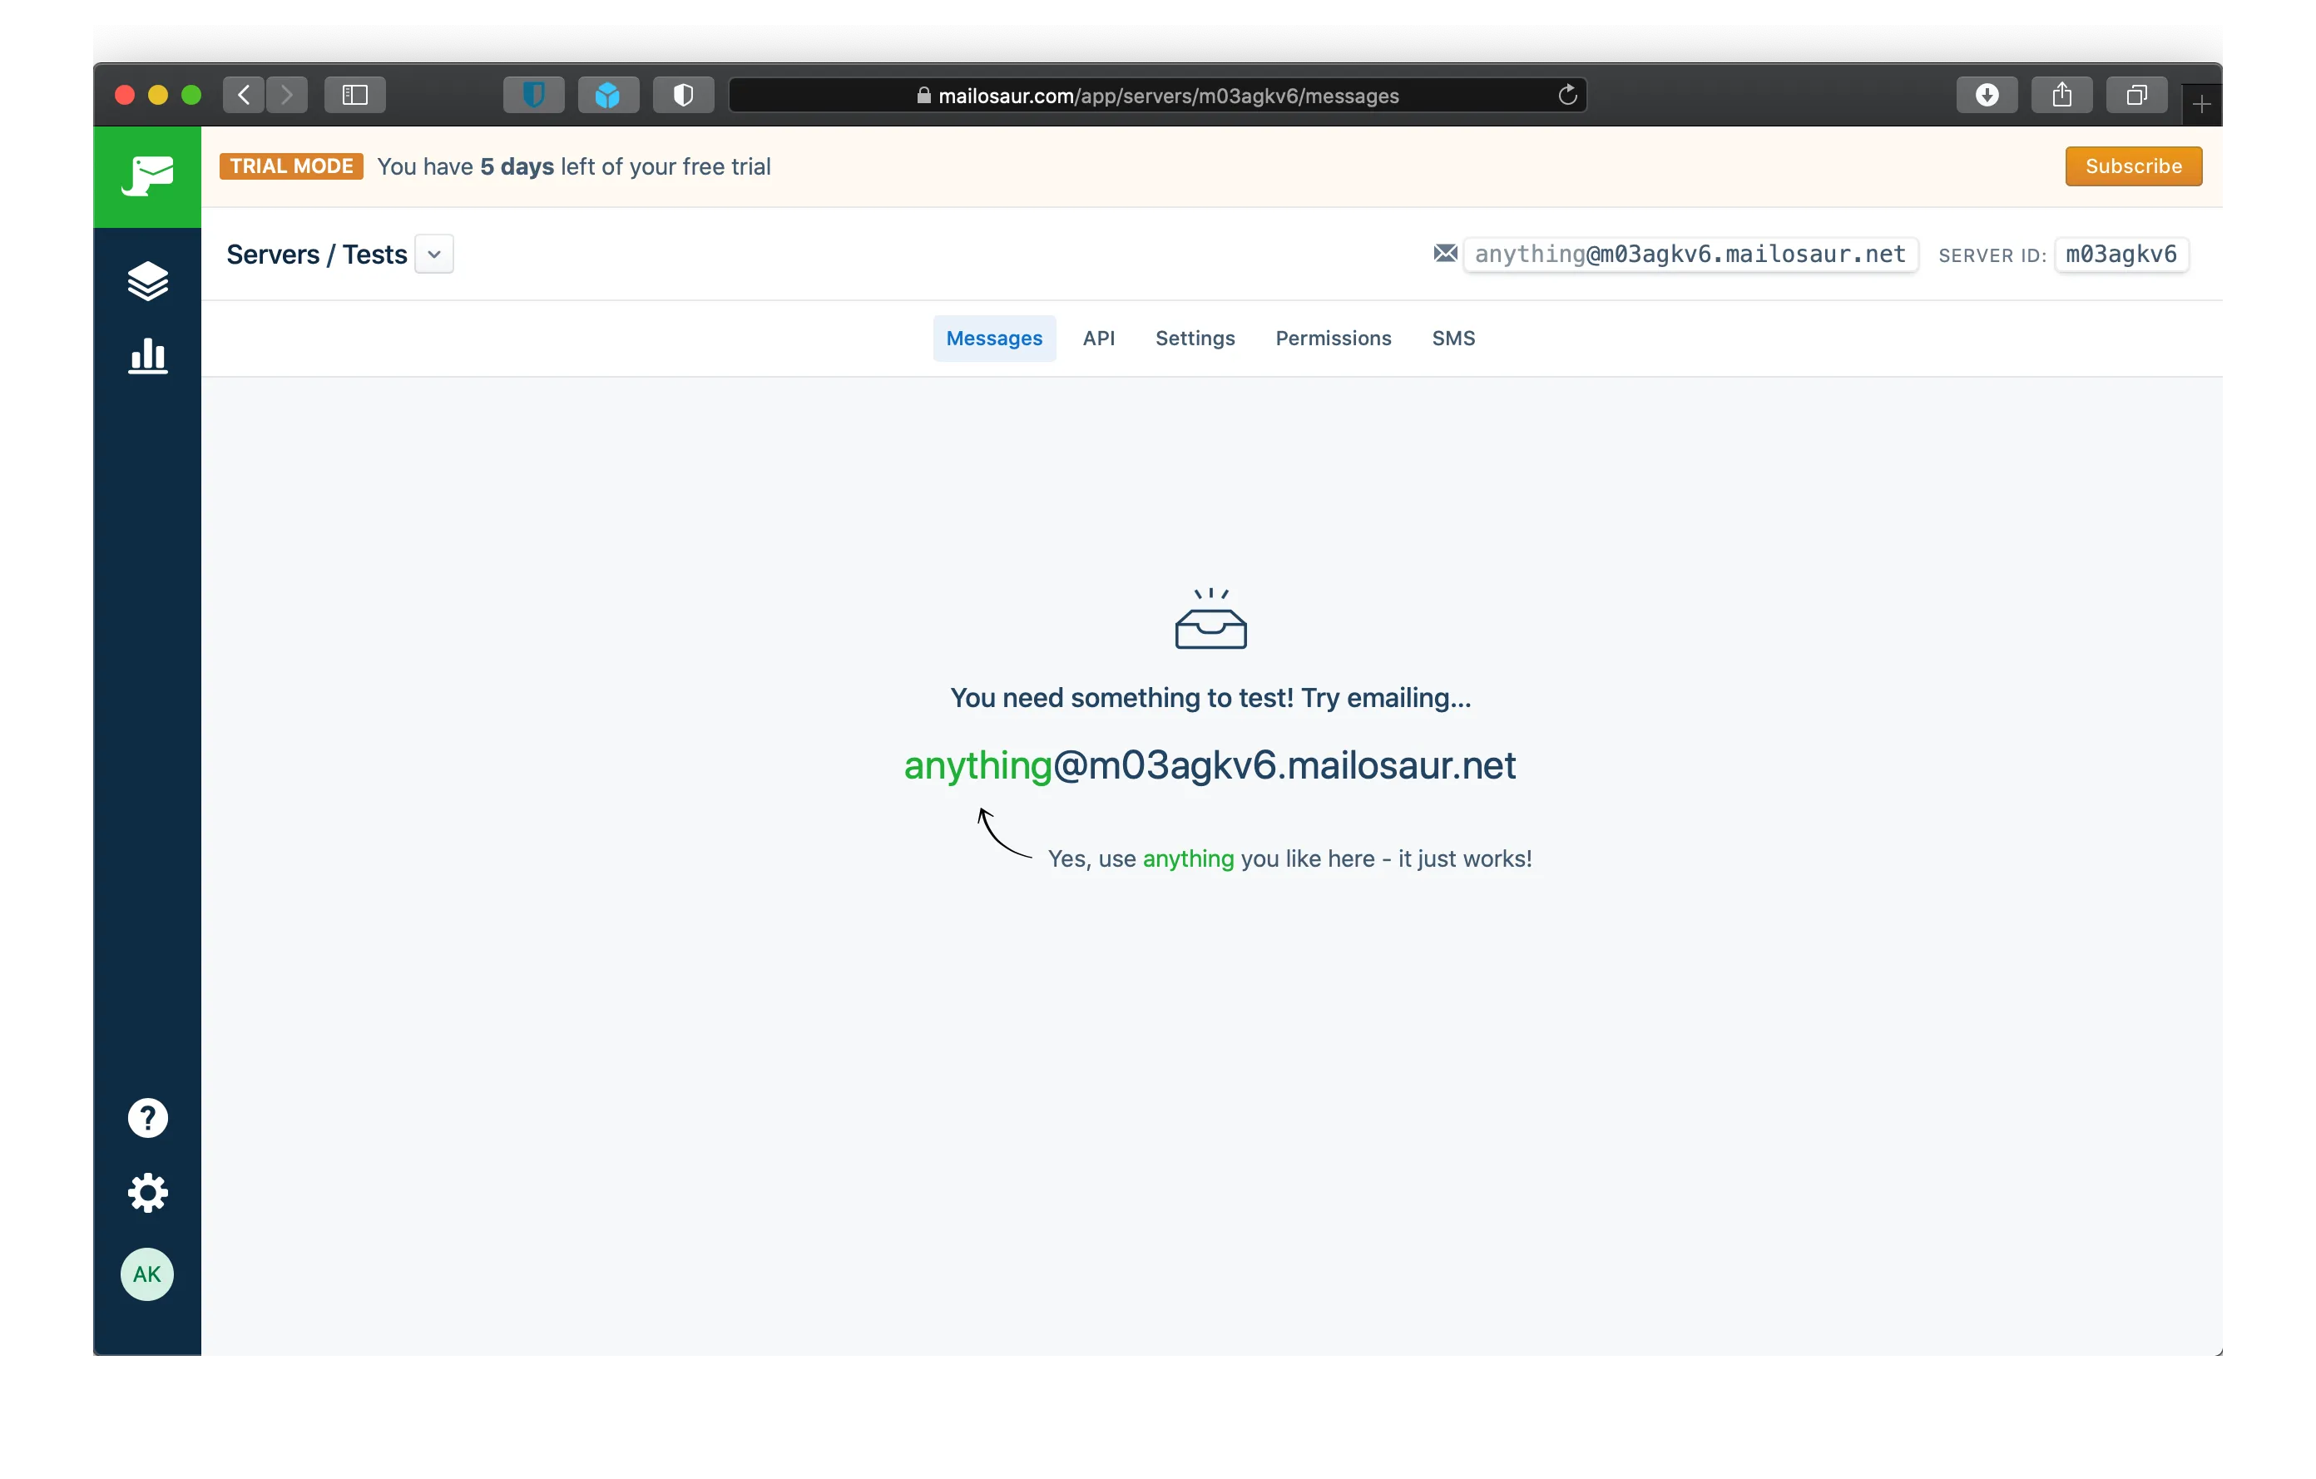Open the help question mark icon

pos(147,1117)
